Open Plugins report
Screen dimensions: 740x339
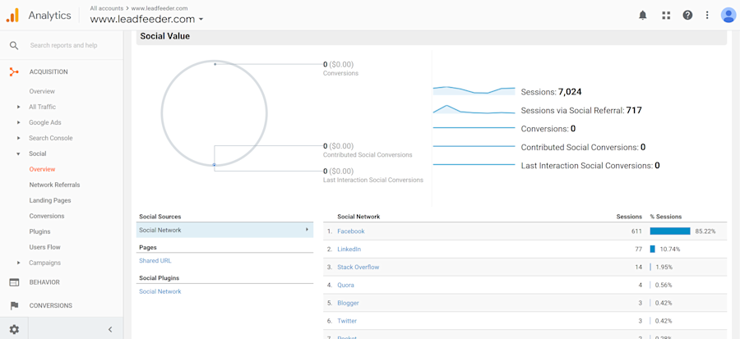coord(39,231)
